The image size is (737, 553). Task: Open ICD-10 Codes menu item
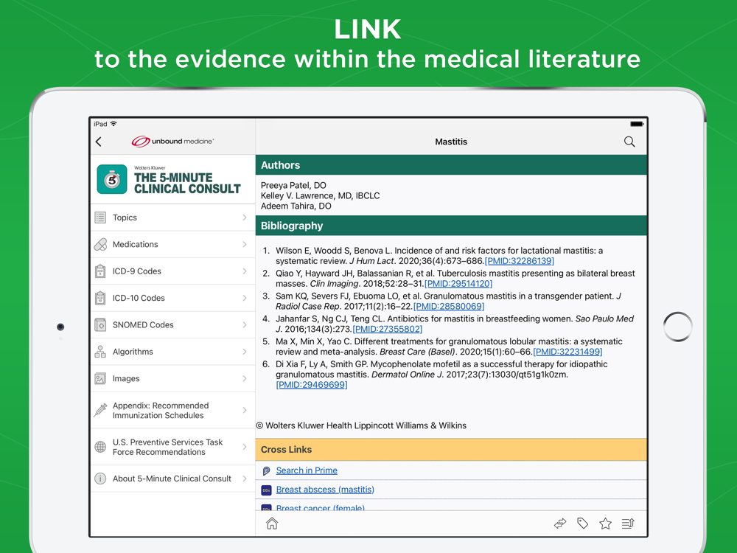pos(172,298)
